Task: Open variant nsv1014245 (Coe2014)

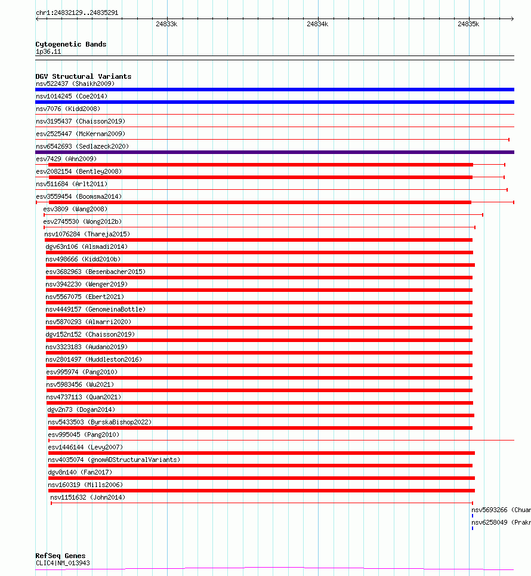Action: (72, 96)
